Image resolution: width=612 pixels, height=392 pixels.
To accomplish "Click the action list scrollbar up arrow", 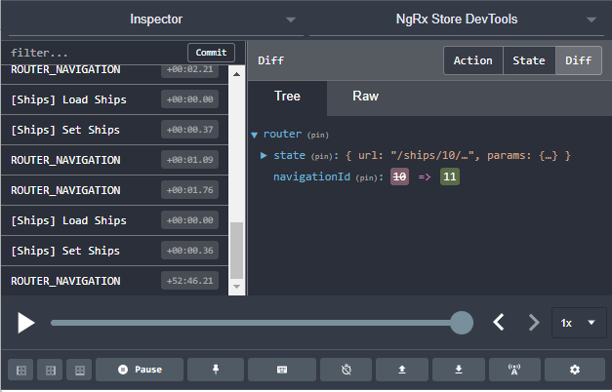I will click(236, 74).
